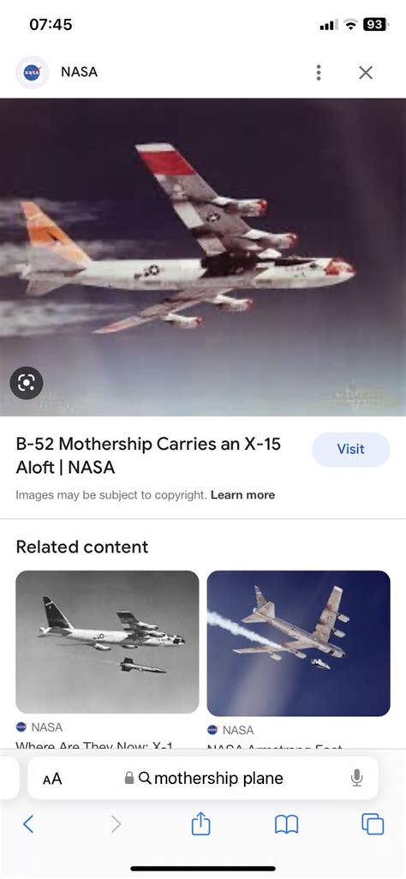Tap the forward navigation arrow
Viewport: 406px width, 879px height.
(x=116, y=824)
